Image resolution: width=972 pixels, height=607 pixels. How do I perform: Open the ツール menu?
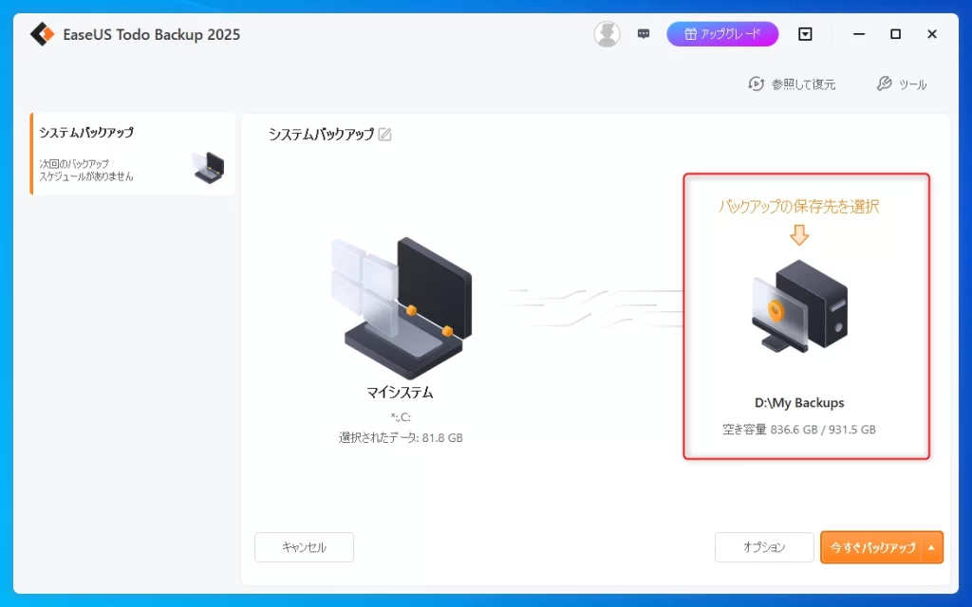[x=901, y=84]
